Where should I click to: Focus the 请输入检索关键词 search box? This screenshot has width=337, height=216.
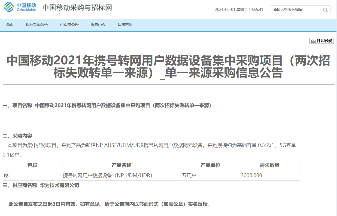[297, 10]
